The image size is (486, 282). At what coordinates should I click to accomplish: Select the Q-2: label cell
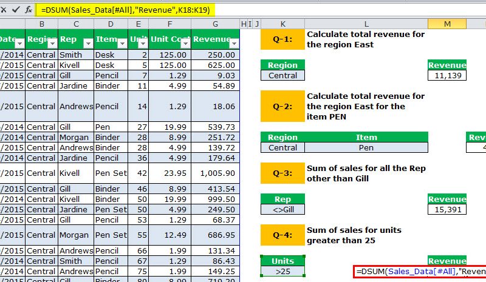point(282,106)
